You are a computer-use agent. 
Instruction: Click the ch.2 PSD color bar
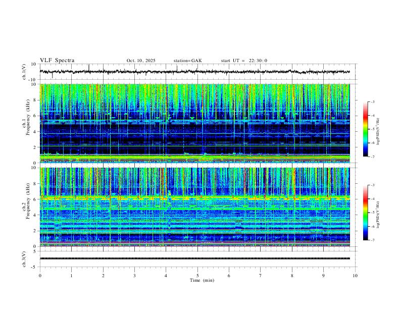click(x=366, y=213)
